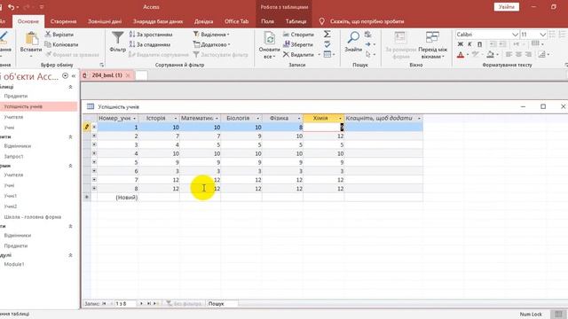Sort ascending with За зростанням
Image resolution: width=568 pixels, height=319 pixels.
150,35
